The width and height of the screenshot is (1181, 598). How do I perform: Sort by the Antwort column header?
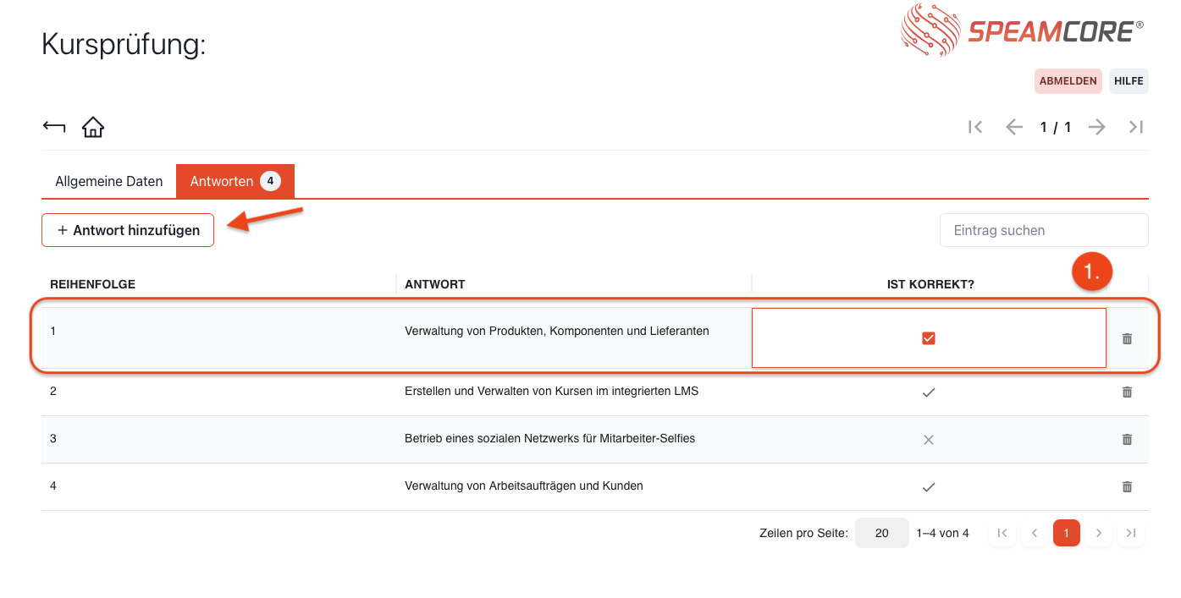click(435, 284)
